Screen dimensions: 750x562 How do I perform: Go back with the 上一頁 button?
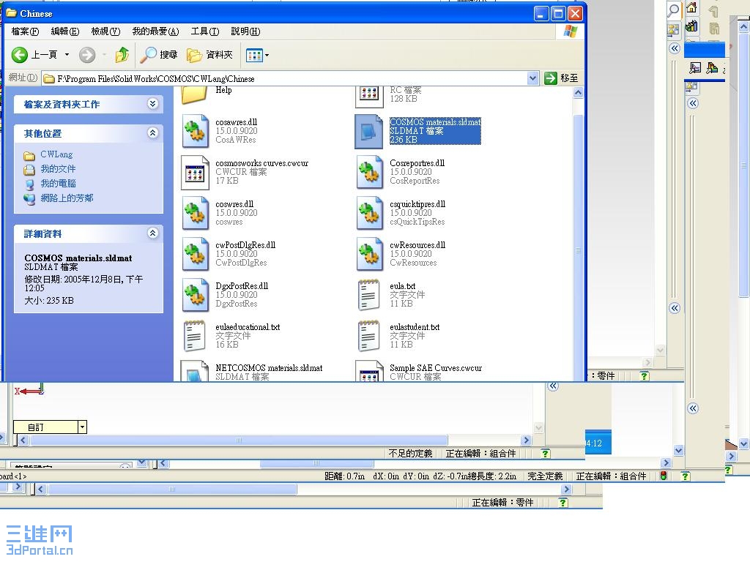(34, 55)
